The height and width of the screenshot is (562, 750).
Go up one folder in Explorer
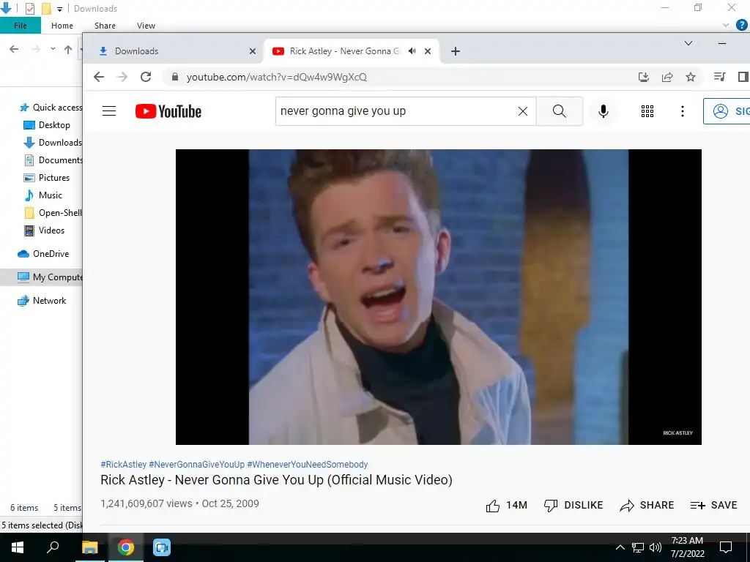[x=68, y=49]
